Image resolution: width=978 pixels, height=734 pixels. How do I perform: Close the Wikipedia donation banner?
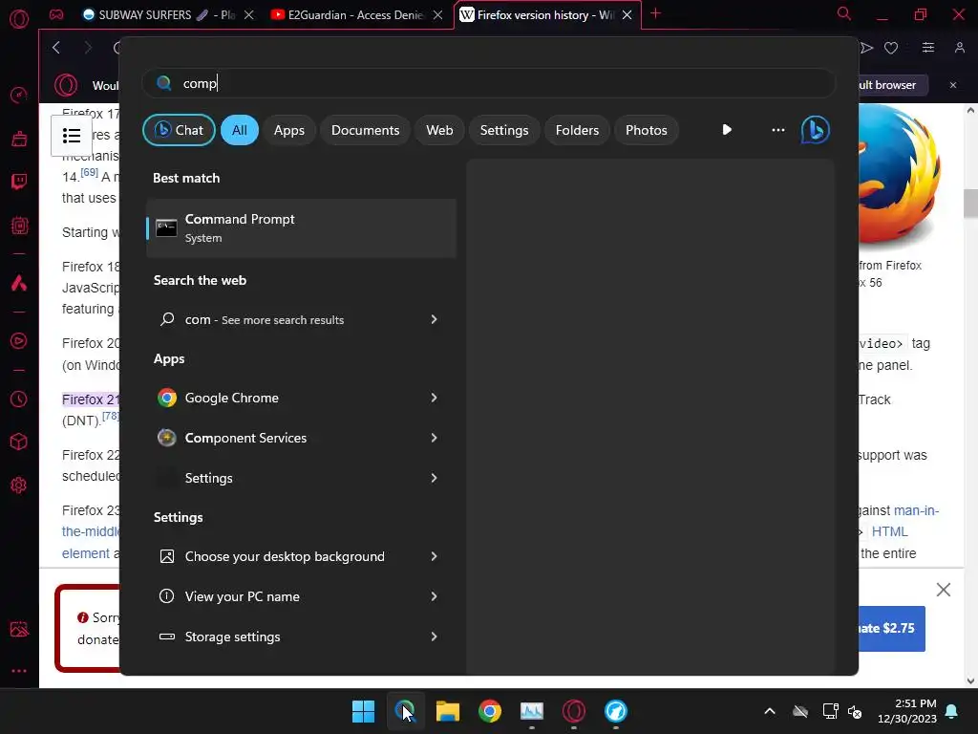click(944, 590)
